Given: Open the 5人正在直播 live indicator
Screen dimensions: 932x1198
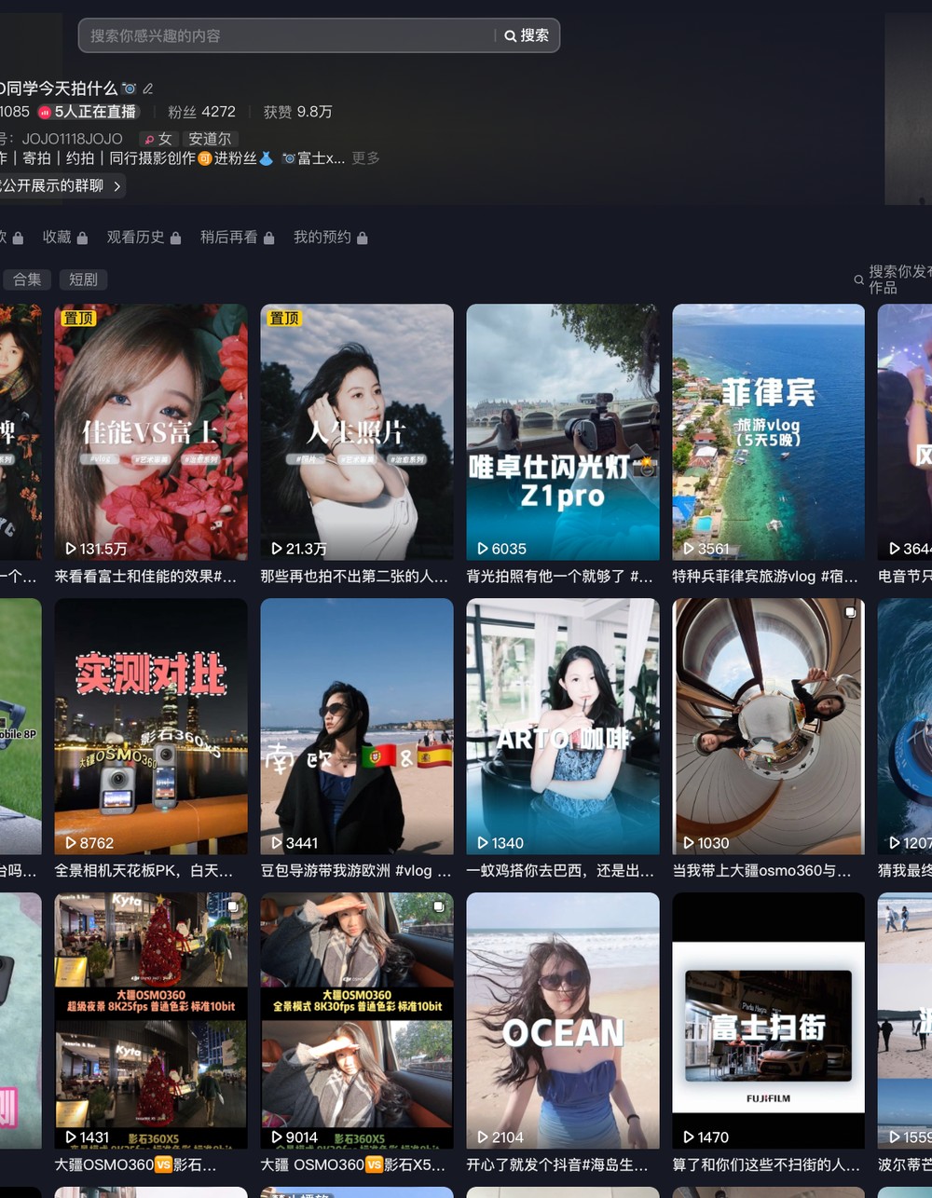Looking at the screenshot, I should coord(89,112).
